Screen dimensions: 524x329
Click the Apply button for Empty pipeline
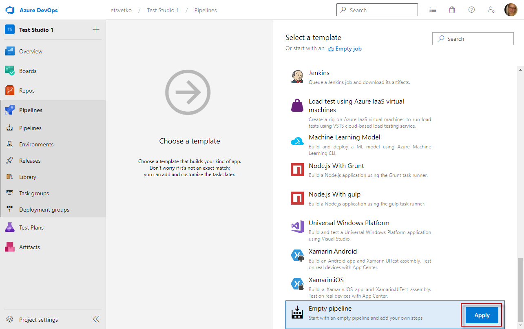point(482,315)
